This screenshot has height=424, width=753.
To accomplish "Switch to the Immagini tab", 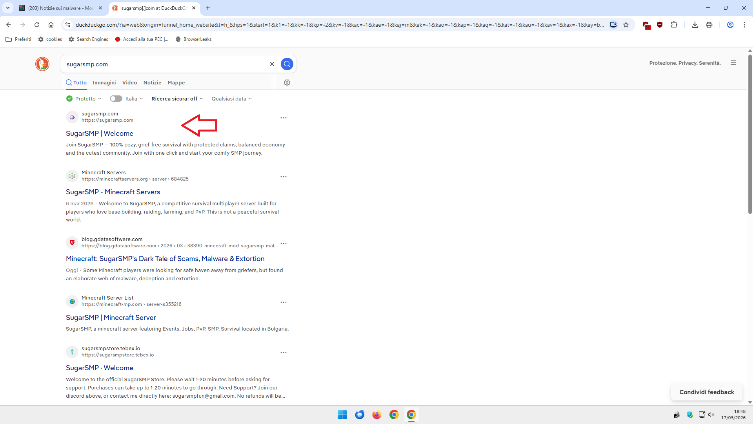I will tap(104, 82).
